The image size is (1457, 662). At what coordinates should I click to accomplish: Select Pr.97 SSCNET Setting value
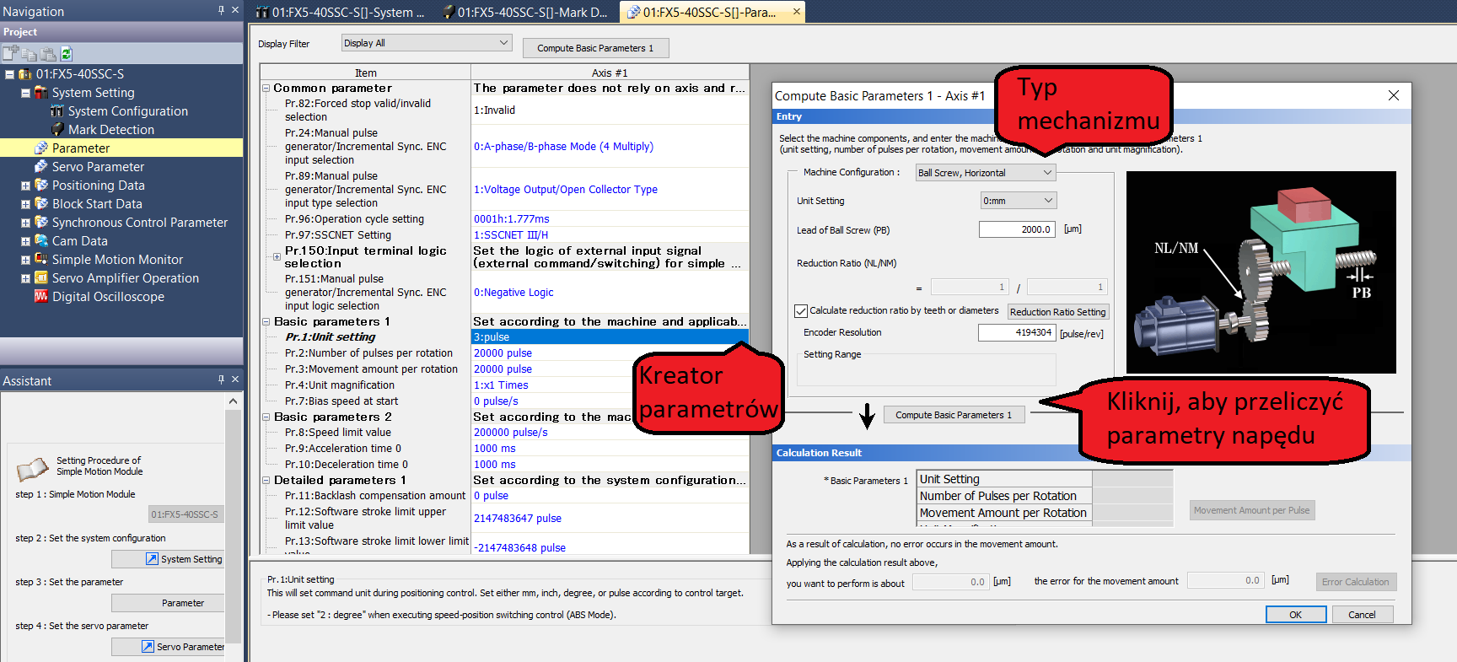coord(610,235)
